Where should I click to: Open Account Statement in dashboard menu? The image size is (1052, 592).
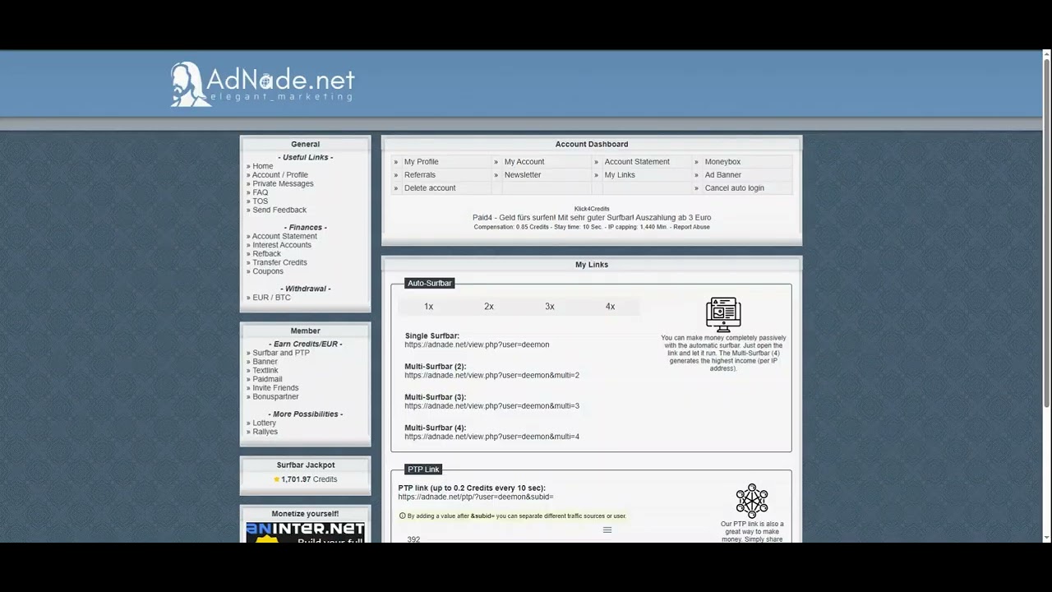637,162
